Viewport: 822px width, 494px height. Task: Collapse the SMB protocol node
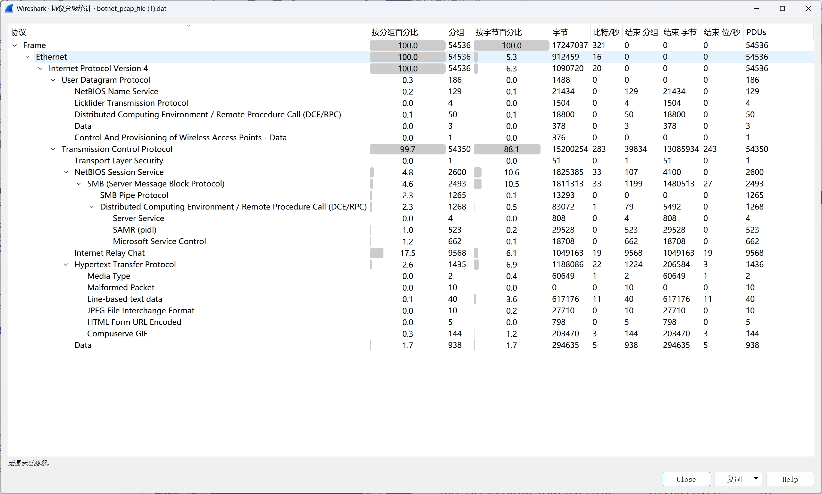coord(79,184)
